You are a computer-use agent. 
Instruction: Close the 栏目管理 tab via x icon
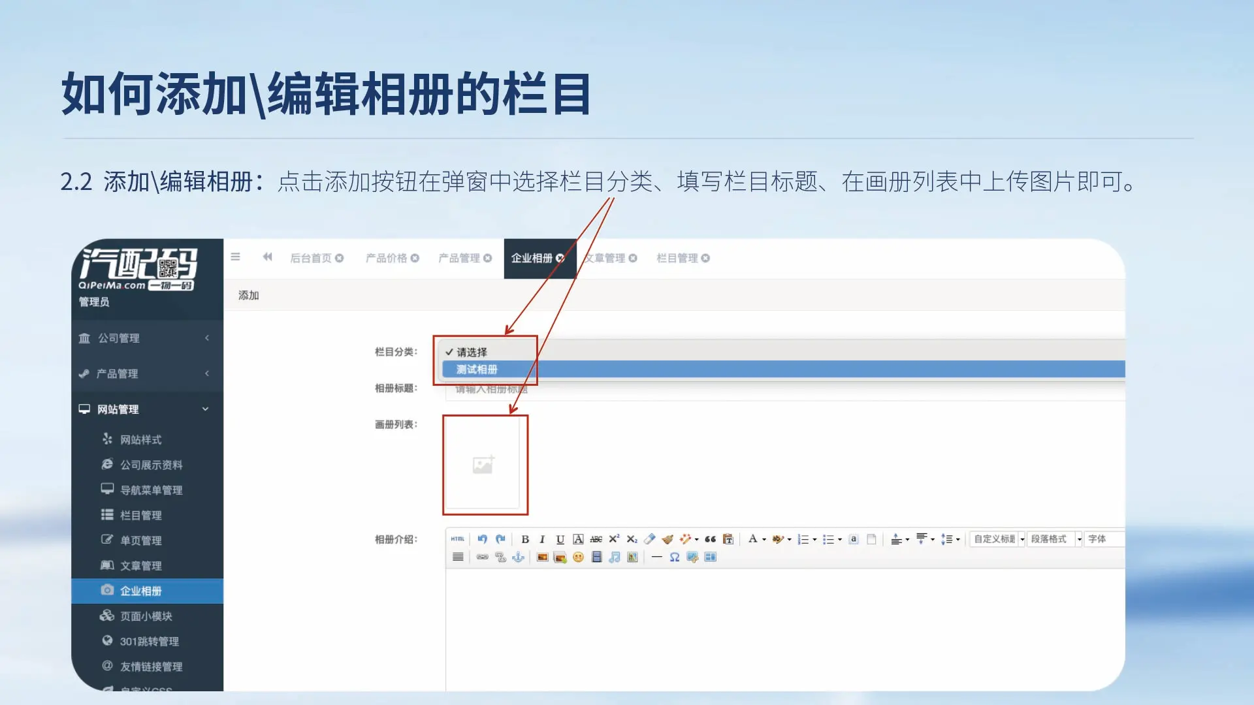pyautogui.click(x=705, y=258)
